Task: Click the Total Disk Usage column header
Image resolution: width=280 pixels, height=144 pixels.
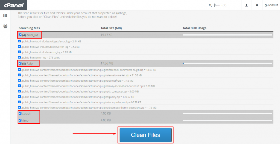Action: pyautogui.click(x=194, y=28)
